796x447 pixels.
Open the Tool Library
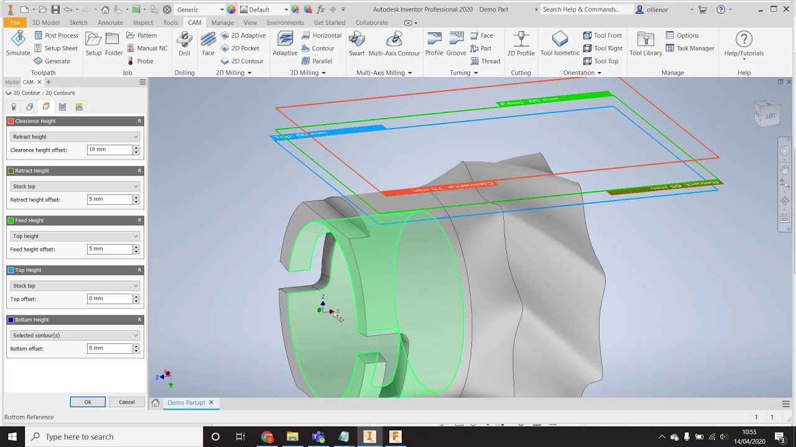646,43
